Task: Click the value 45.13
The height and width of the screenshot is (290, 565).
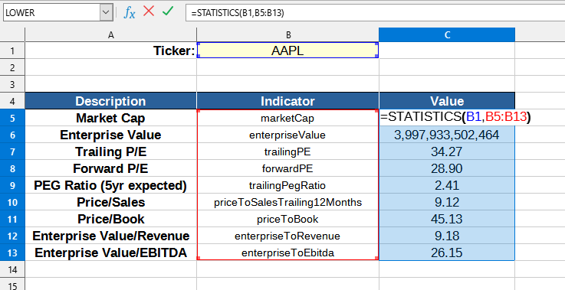Action: pyautogui.click(x=447, y=219)
